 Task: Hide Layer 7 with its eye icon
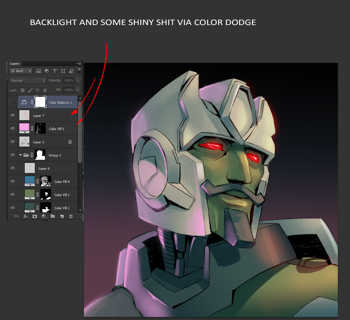click(x=13, y=115)
